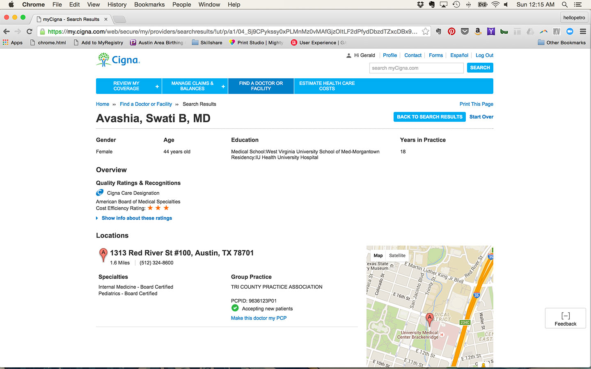The image size is (591, 369).
Task: Click the Apple menu
Action: click(11, 5)
